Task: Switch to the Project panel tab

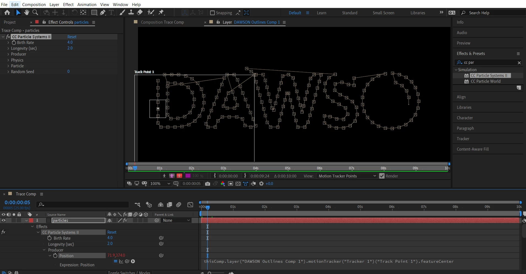Action: [10, 22]
